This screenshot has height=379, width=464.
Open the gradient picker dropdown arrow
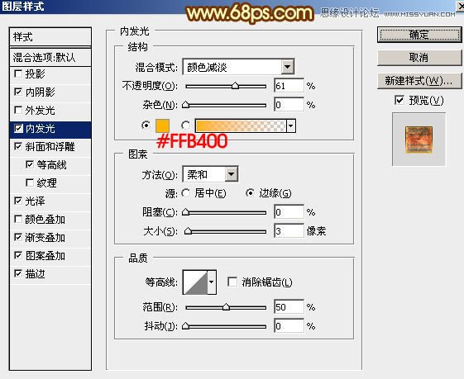click(291, 126)
